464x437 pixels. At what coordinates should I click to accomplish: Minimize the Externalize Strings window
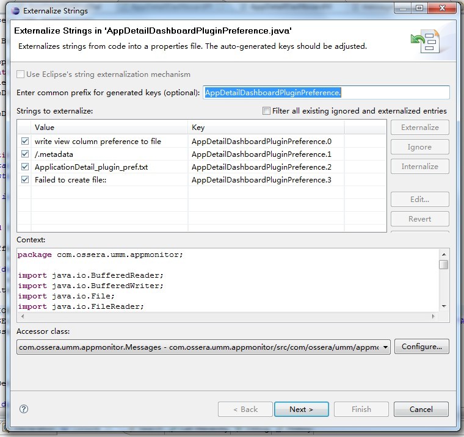pyautogui.click(x=403, y=9)
